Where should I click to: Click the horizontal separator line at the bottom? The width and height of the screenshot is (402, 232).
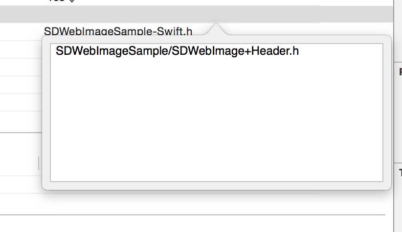(x=196, y=214)
